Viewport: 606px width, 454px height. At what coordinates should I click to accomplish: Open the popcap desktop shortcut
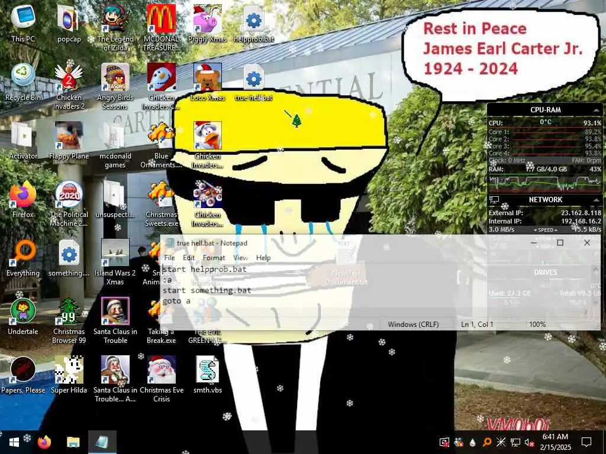click(x=69, y=23)
